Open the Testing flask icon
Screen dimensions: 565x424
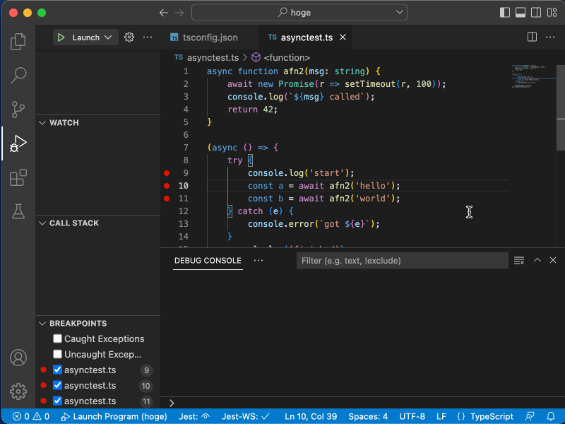point(18,211)
